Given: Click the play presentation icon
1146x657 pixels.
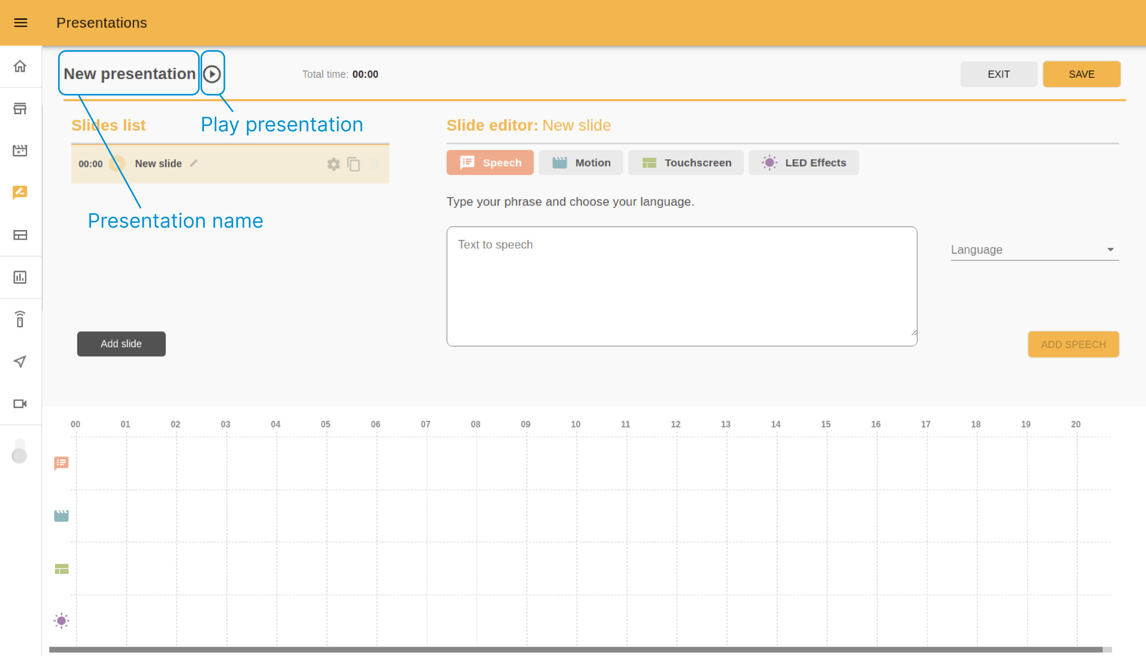Looking at the screenshot, I should [x=212, y=74].
